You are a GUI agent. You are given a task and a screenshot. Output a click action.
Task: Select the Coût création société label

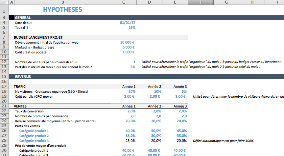click(x=31, y=52)
